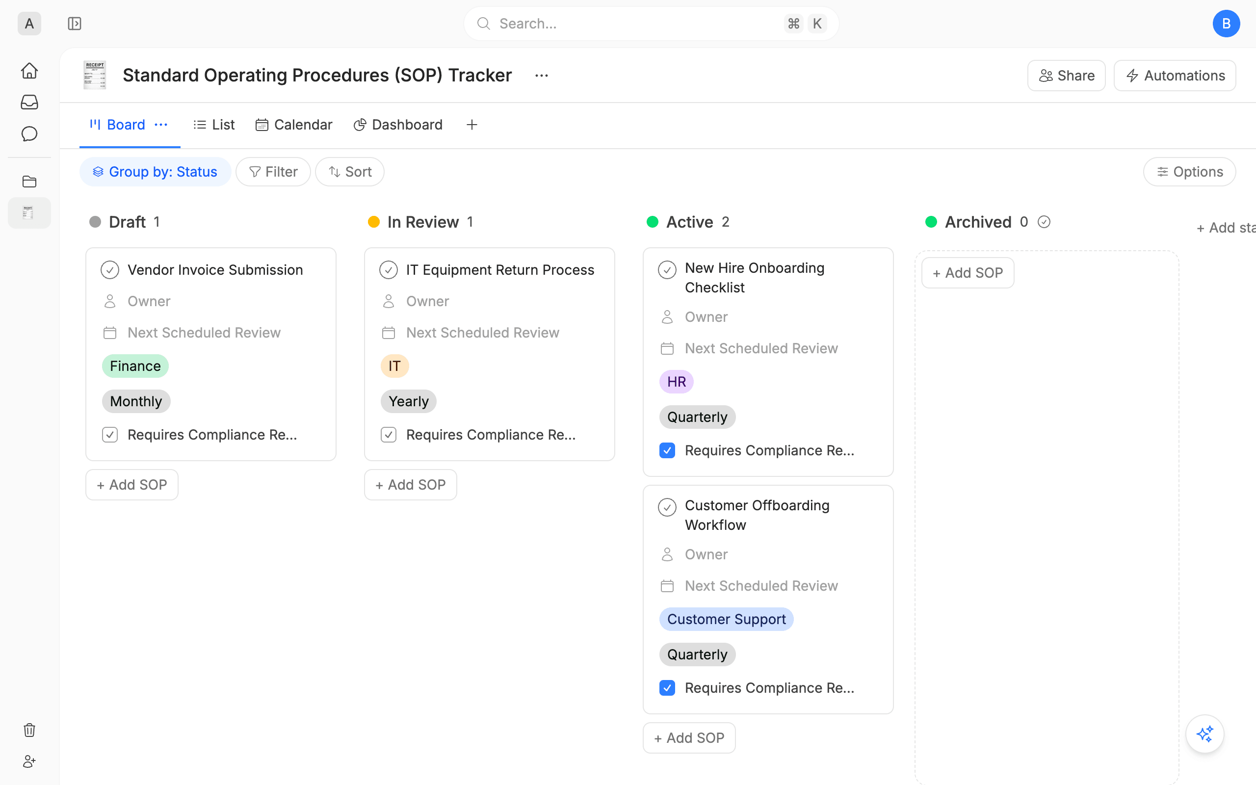Screen dimensions: 1256x785
Task: Switch to the Calendar tab
Action: click(294, 125)
